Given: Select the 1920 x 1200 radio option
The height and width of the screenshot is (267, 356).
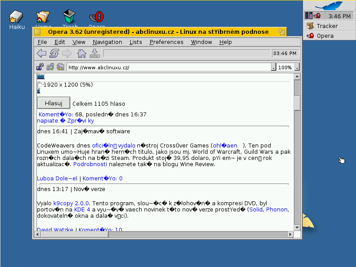Looking at the screenshot, I should [40, 85].
